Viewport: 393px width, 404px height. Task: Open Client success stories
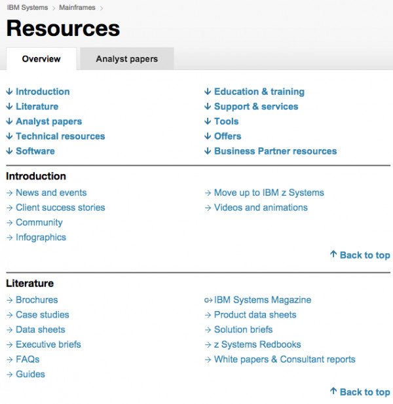pos(60,208)
